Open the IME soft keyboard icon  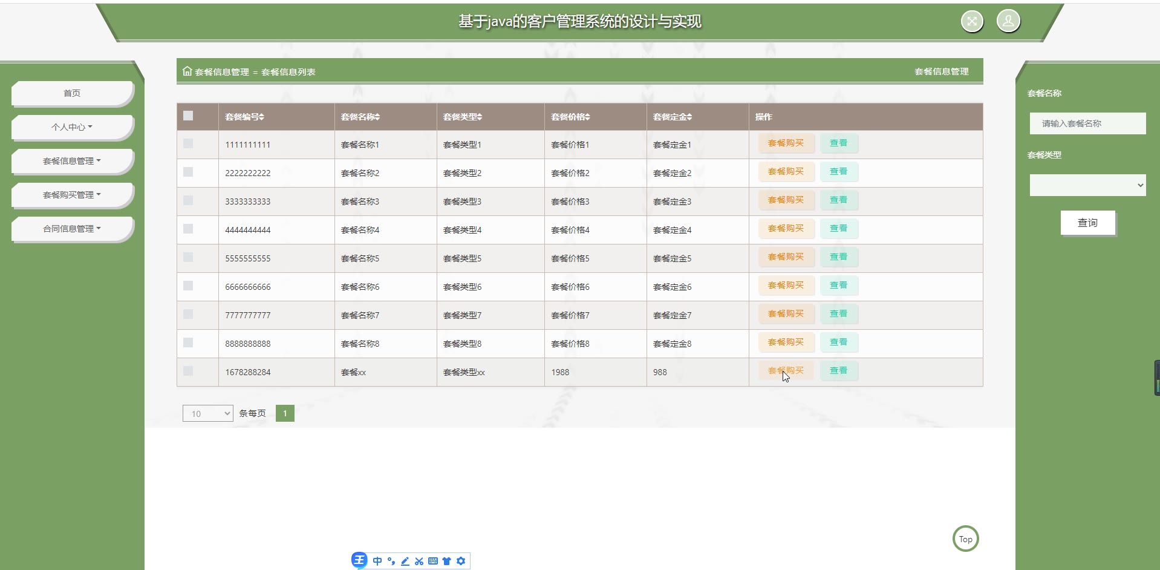[x=433, y=561]
